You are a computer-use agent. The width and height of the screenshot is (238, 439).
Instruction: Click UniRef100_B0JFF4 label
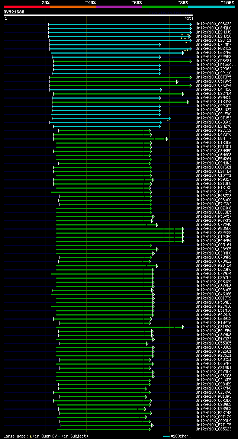(x=213, y=331)
